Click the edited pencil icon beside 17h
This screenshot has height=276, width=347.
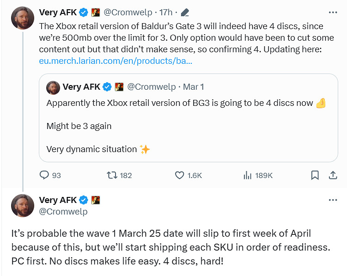click(185, 12)
